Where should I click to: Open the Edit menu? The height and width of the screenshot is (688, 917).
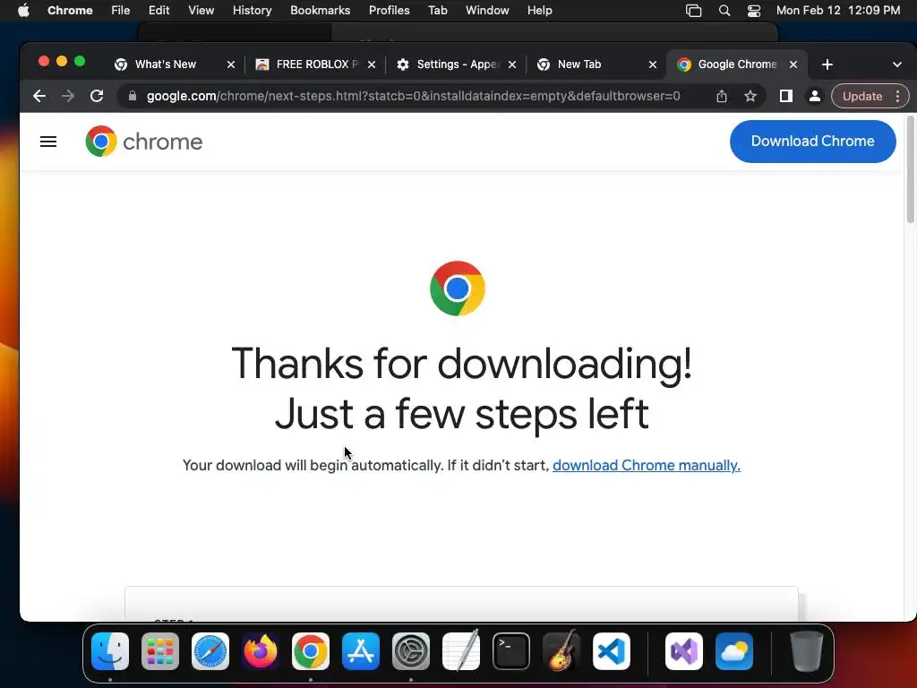click(x=159, y=11)
